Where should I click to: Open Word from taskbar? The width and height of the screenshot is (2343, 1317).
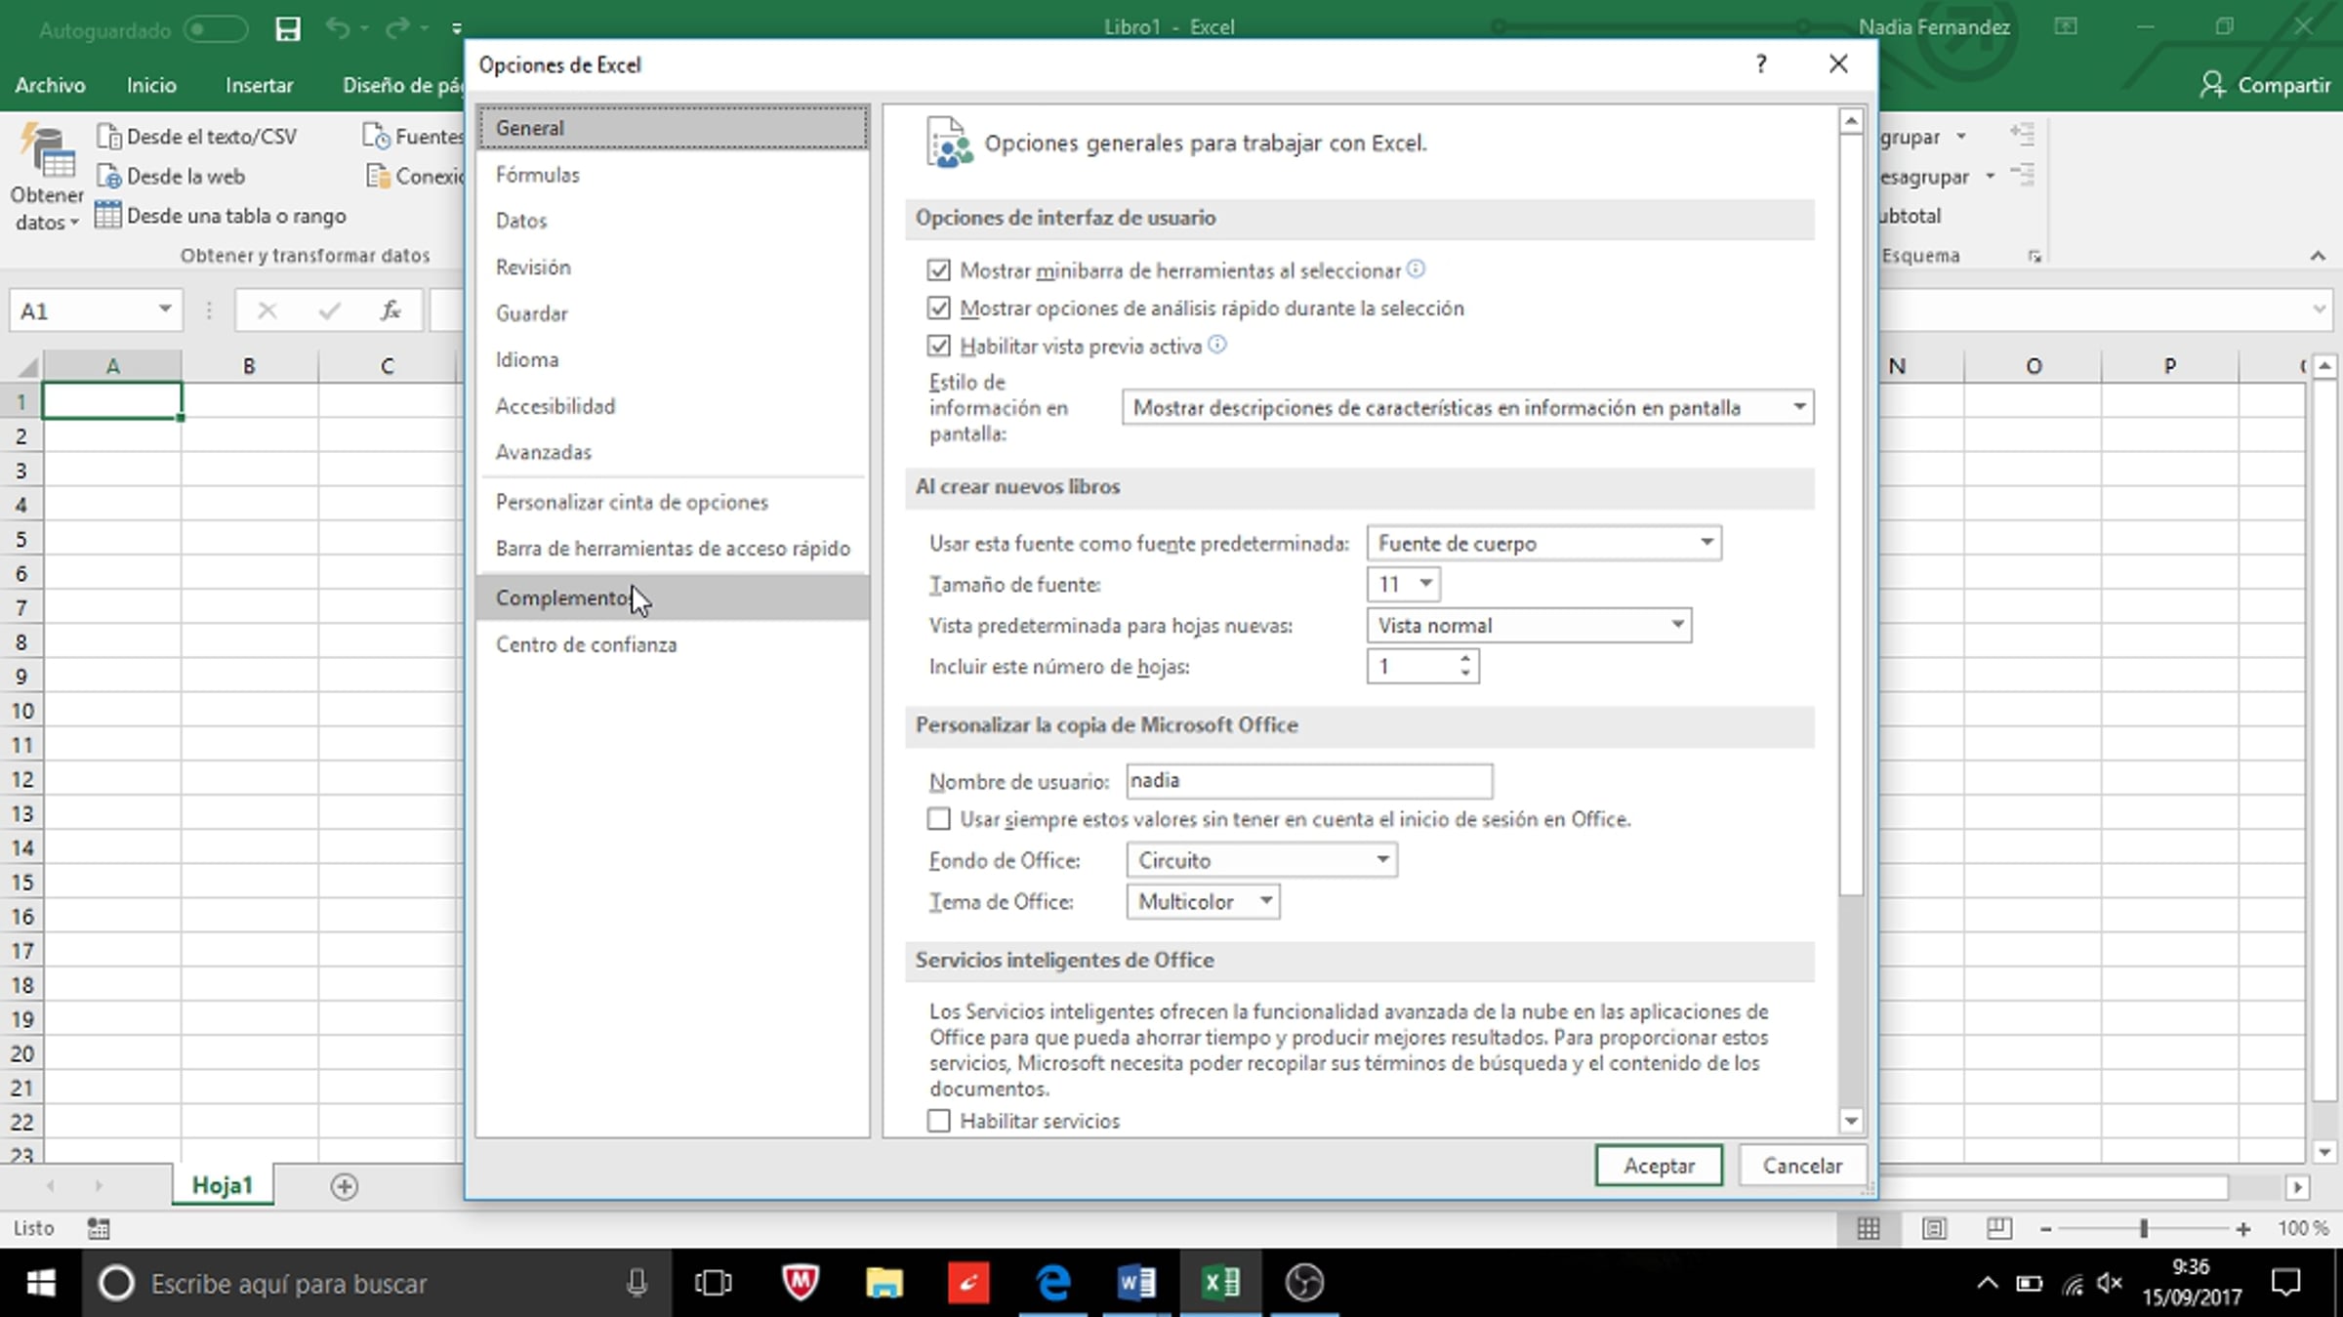[1136, 1283]
